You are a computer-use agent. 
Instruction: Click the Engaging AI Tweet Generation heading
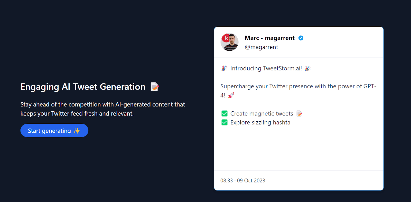83,87
